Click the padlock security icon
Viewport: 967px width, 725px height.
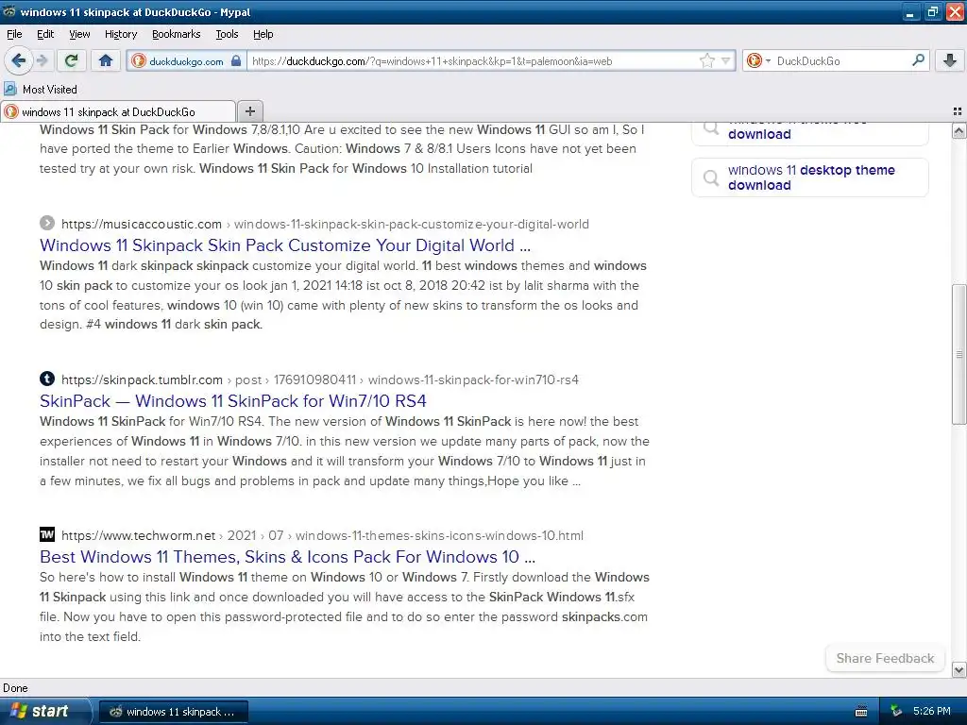click(236, 61)
